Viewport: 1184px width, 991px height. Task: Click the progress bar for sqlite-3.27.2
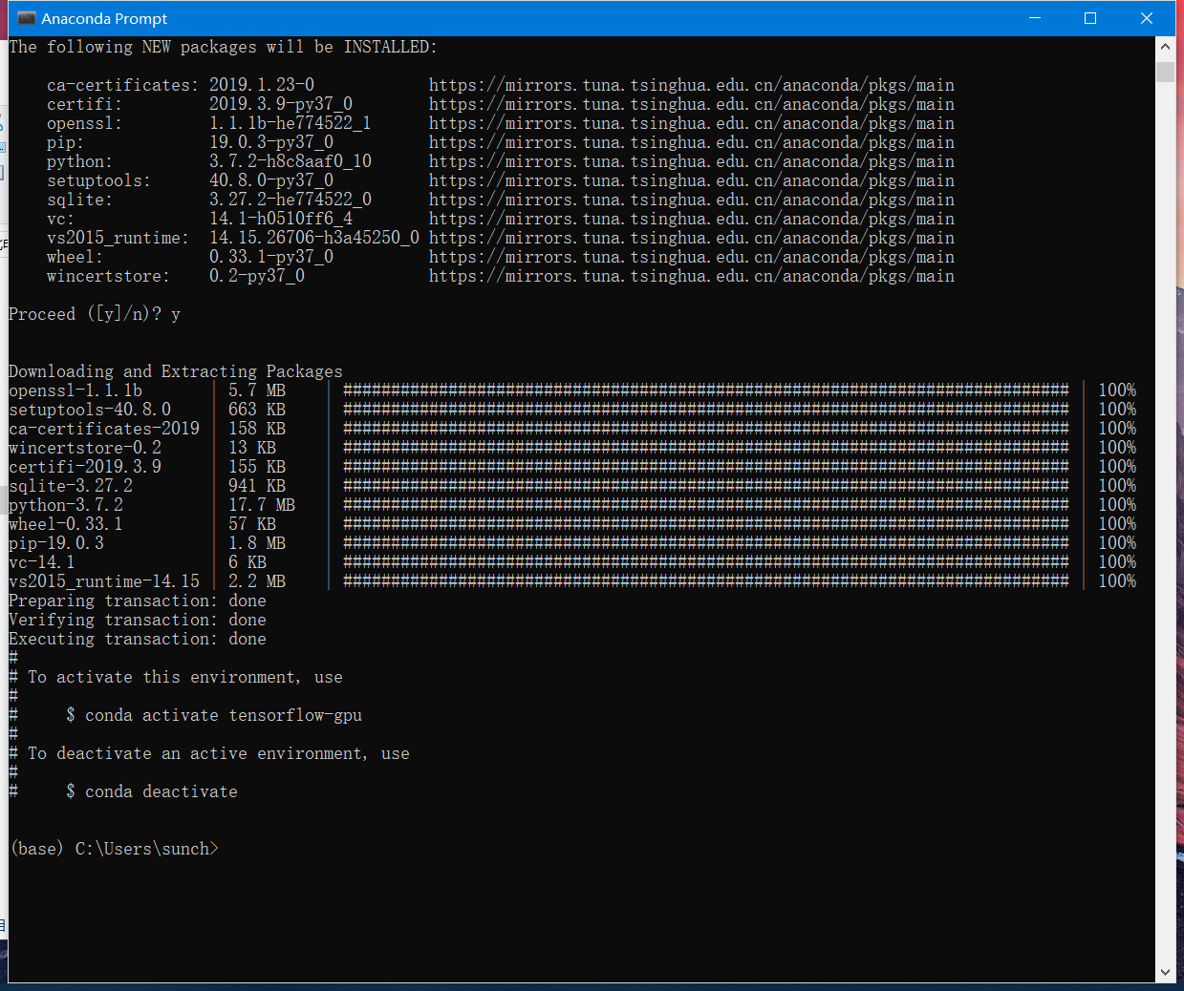pyautogui.click(x=706, y=486)
